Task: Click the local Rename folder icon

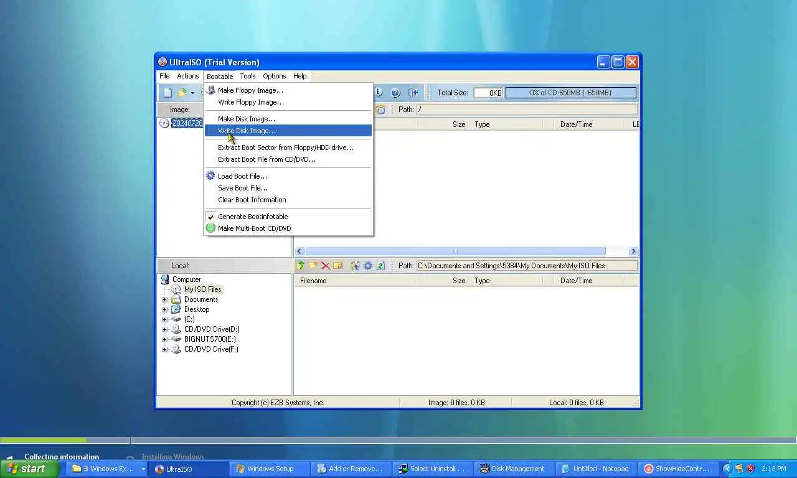Action: click(338, 266)
